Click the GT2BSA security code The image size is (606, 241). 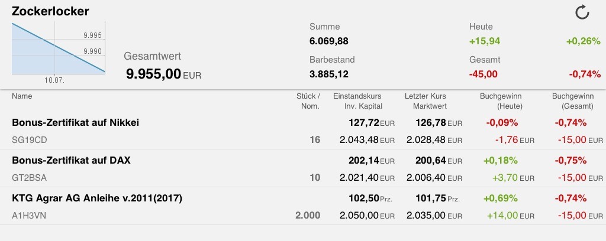(28, 177)
